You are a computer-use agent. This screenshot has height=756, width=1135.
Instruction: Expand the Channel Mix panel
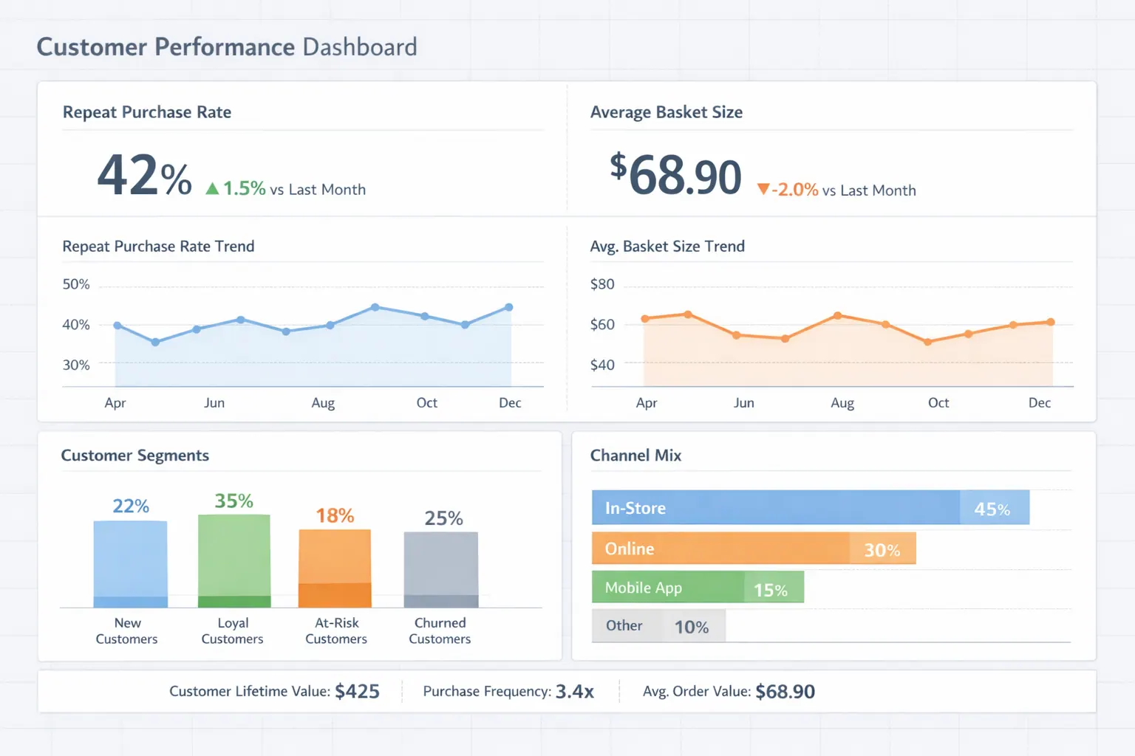pyautogui.click(x=635, y=456)
